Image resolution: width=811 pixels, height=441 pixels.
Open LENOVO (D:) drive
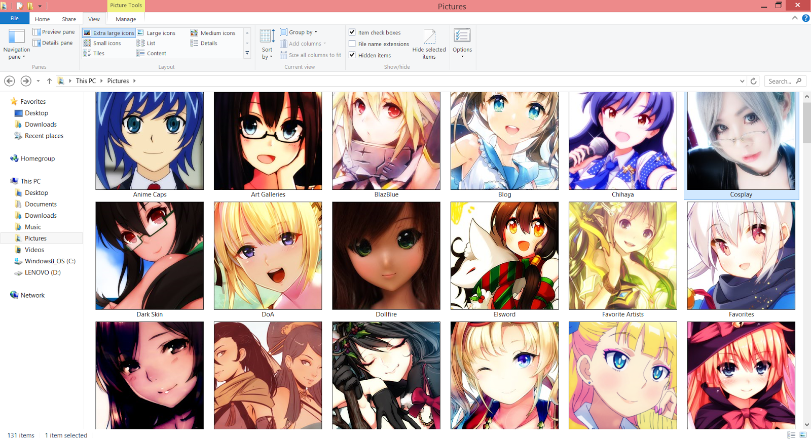(x=38, y=272)
